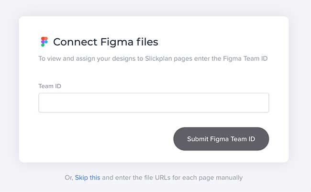Follow the Skip this link

click(88, 178)
